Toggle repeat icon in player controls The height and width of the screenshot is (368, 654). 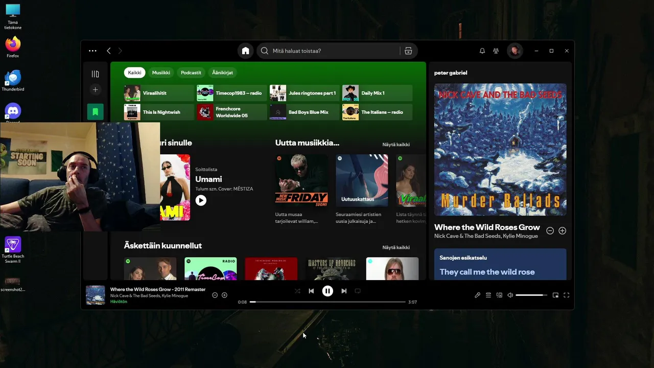[358, 291]
